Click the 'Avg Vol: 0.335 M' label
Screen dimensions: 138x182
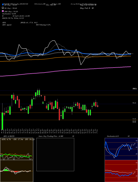[x=88, y=5]
